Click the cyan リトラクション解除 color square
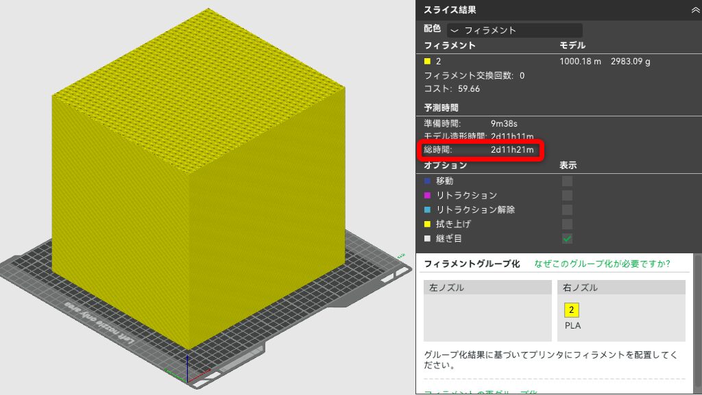 tap(427, 209)
